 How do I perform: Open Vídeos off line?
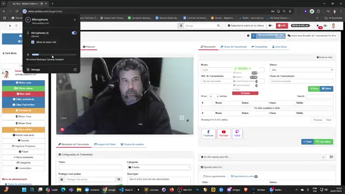tap(23, 129)
